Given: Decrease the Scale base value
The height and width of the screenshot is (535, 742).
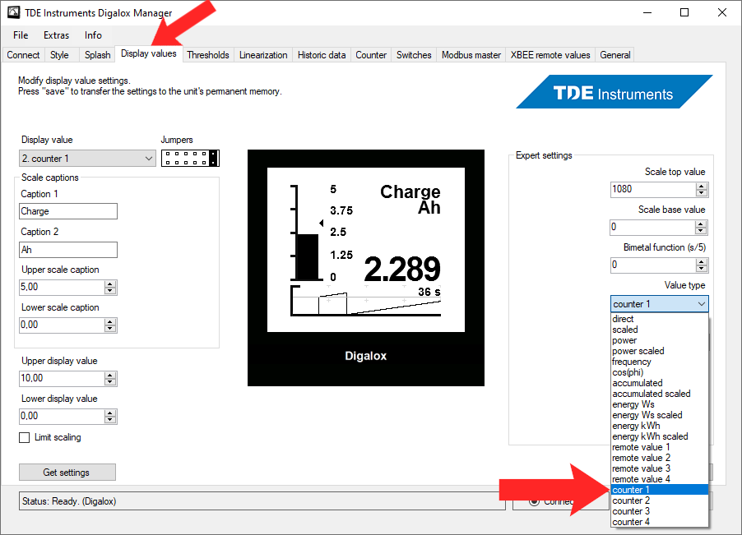Looking at the screenshot, I should (702, 231).
